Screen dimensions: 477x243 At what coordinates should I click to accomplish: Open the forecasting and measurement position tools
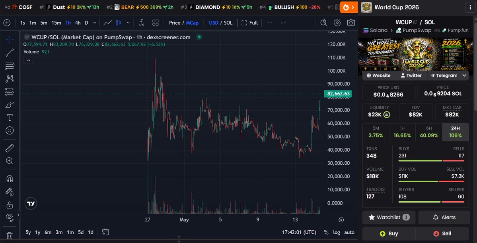[10, 92]
